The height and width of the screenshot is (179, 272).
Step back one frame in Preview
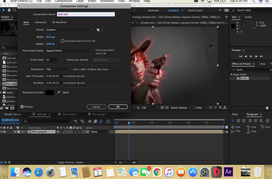pos(246,57)
